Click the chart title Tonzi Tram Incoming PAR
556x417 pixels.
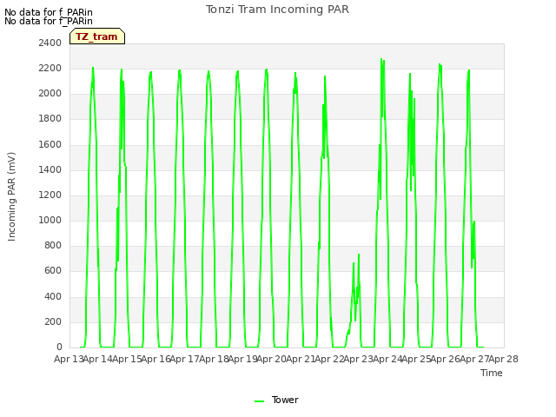click(277, 10)
